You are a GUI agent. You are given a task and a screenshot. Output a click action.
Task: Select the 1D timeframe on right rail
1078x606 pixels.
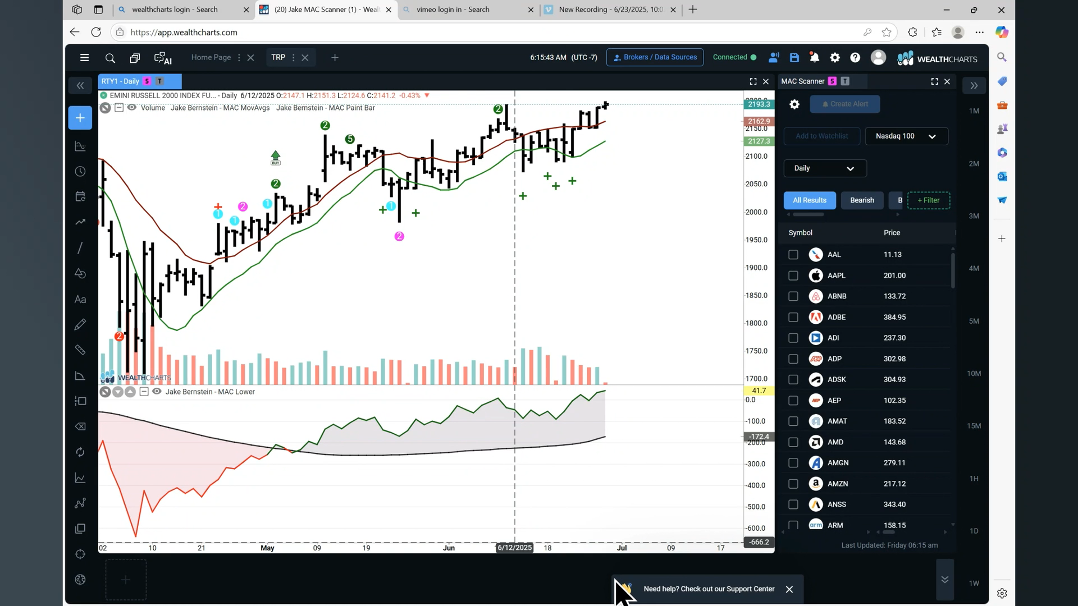pyautogui.click(x=974, y=531)
